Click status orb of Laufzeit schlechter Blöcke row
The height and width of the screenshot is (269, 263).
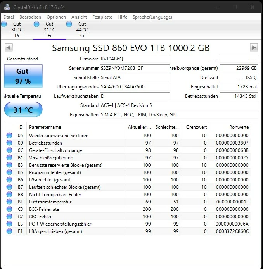coord(9,187)
